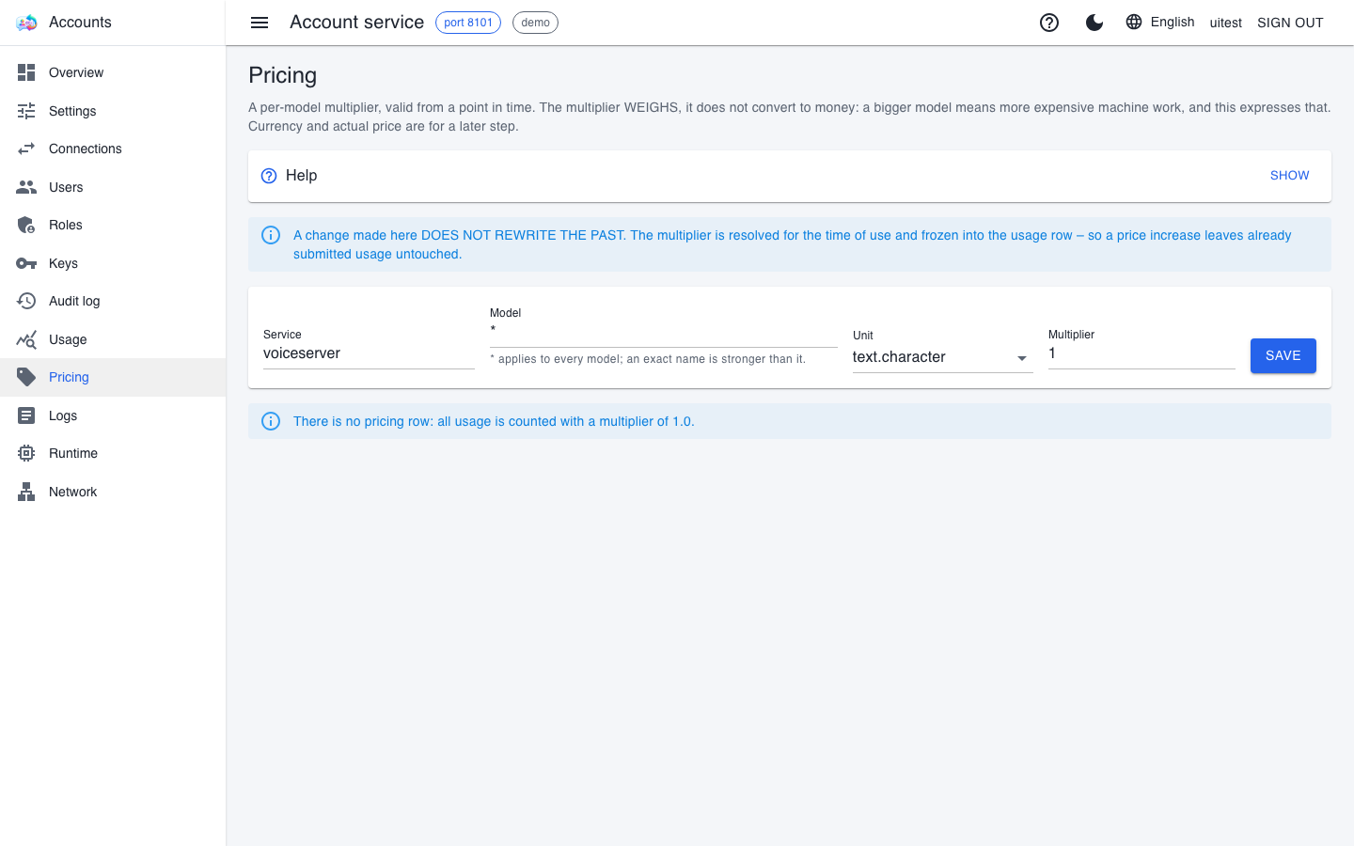
Task: Click the 'Pricing' page heading
Action: point(283,75)
